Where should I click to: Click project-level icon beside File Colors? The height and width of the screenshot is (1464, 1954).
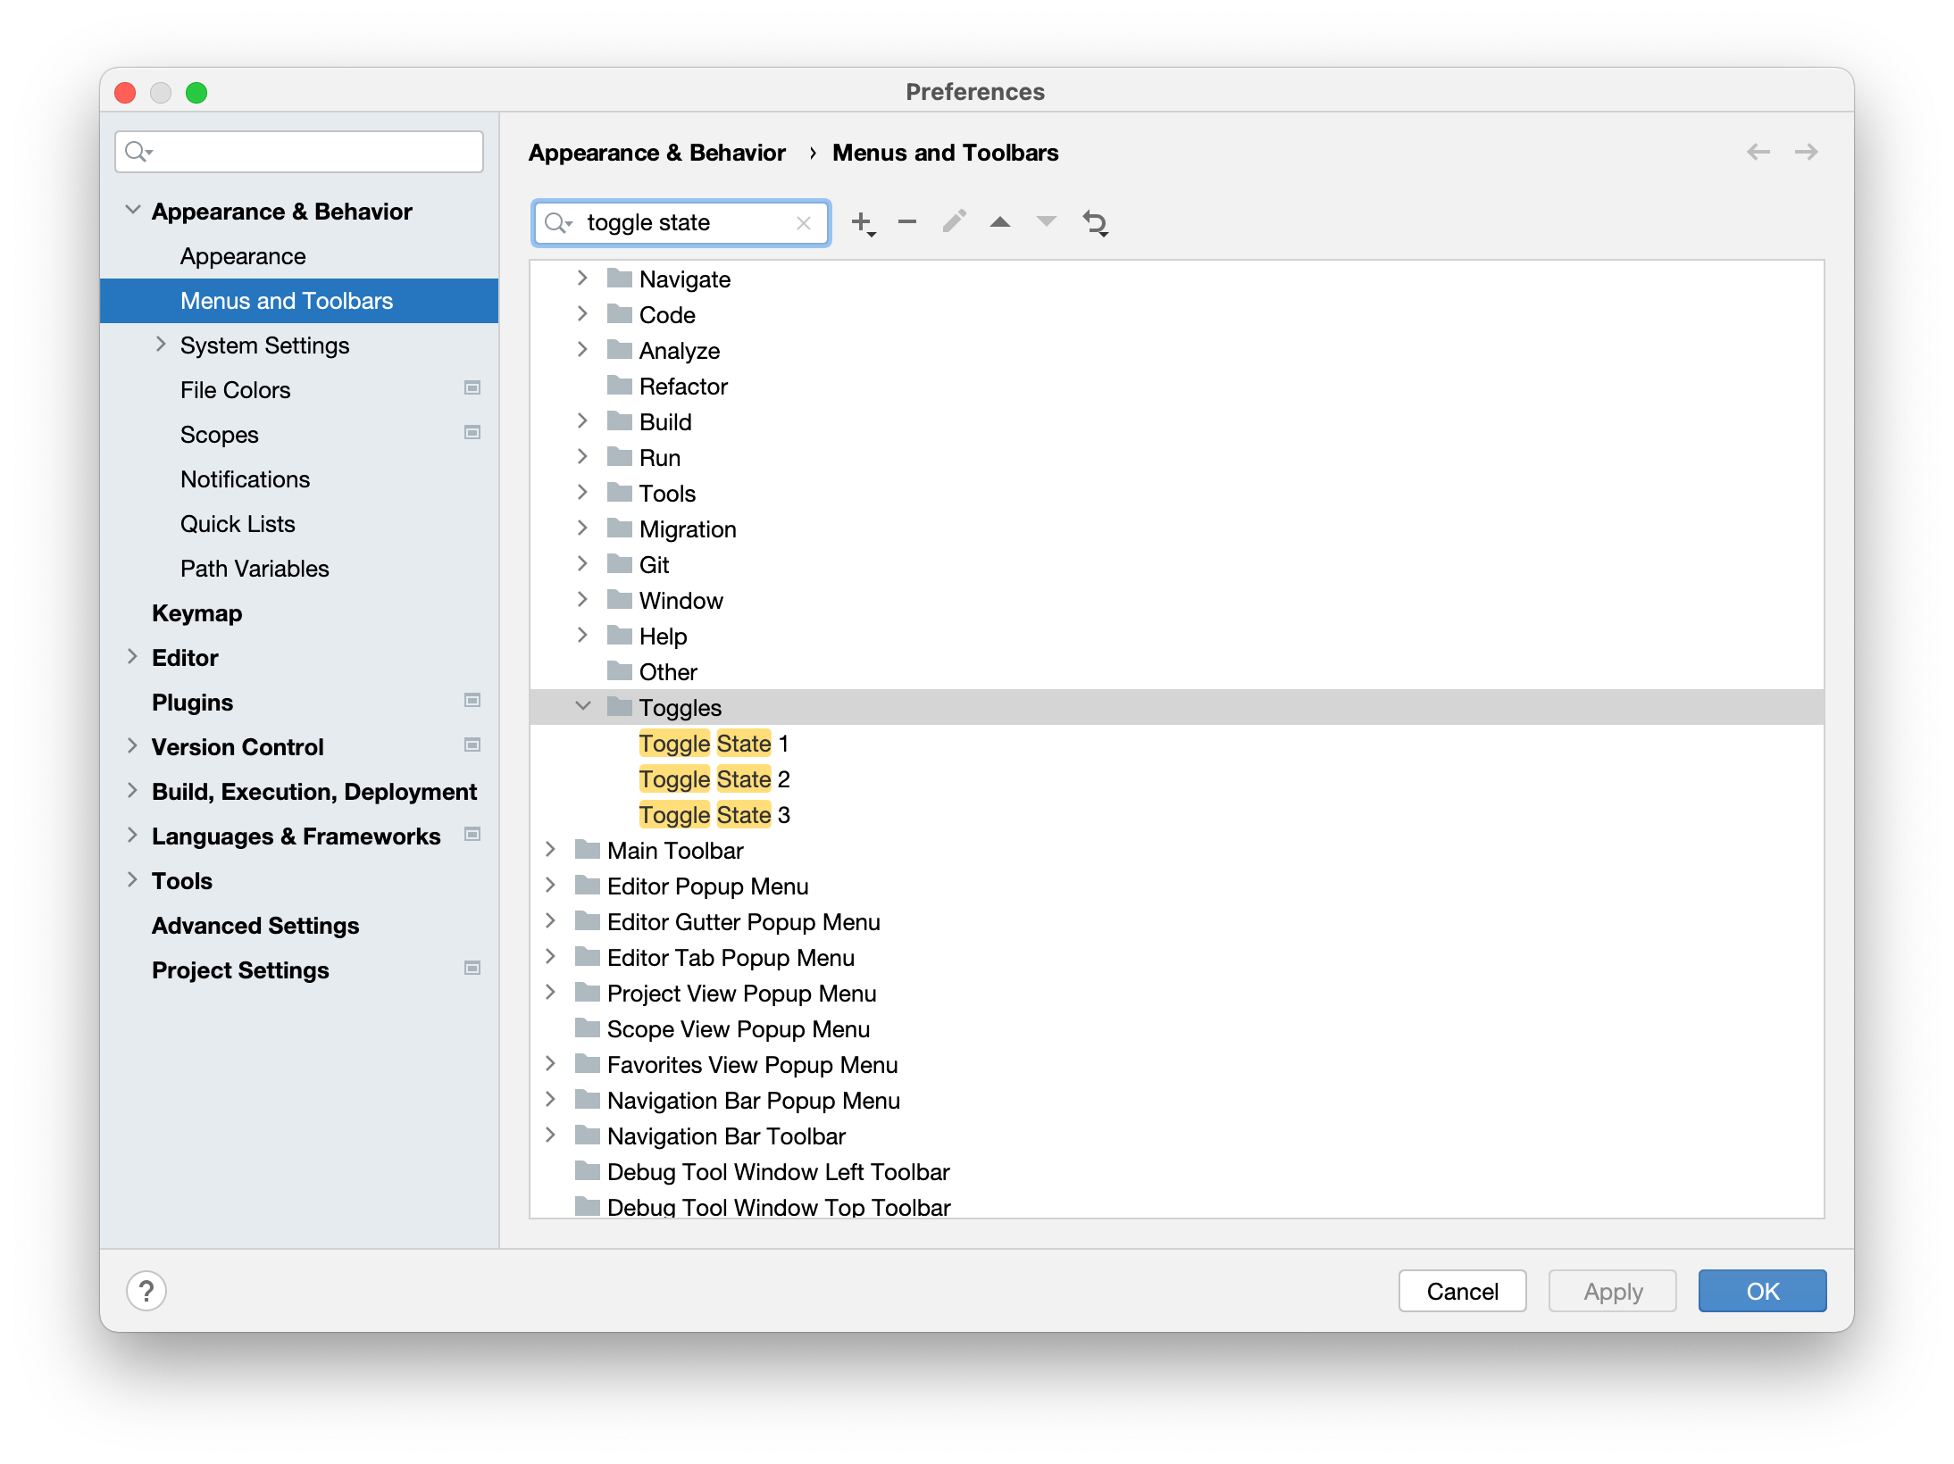472,387
